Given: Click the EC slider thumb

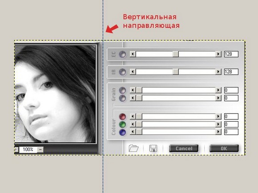Looking at the screenshot, I should tap(176, 54).
